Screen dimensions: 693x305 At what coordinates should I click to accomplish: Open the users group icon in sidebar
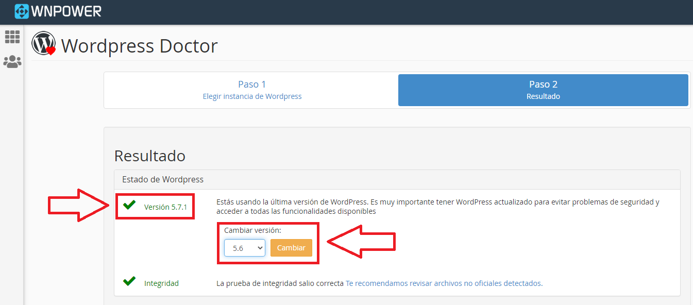point(12,62)
